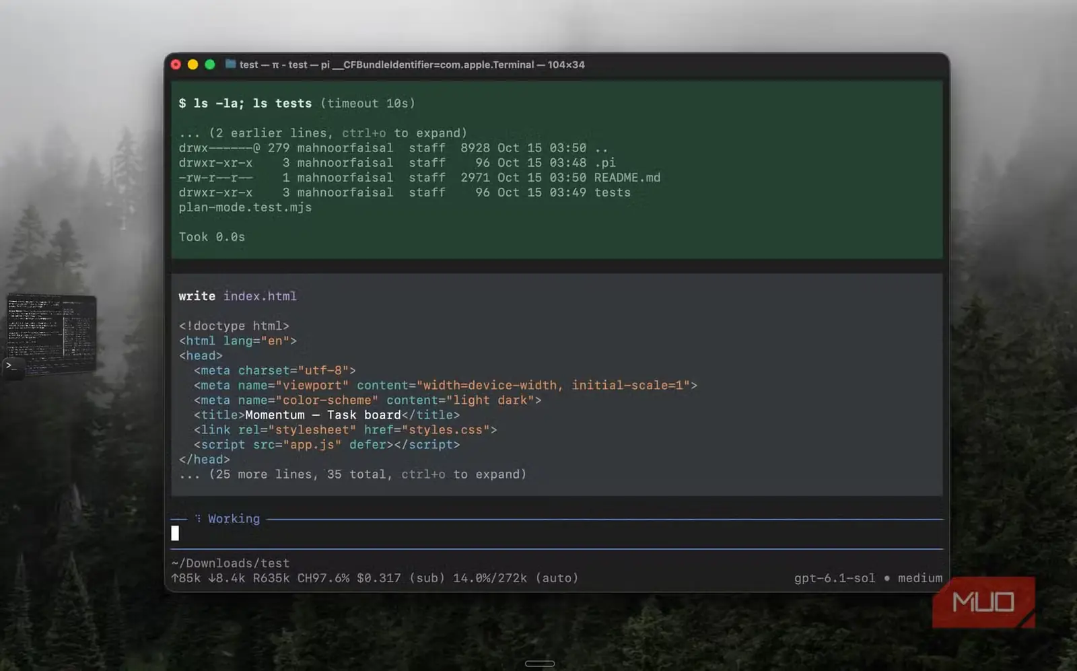Click the "↓8.4k" output token count
The height and width of the screenshot is (671, 1077).
[x=227, y=578]
